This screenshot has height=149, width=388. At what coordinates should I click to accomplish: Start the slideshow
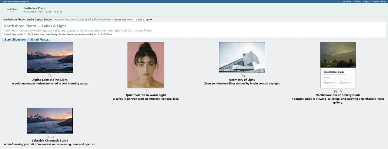pyautogui.click(x=15, y=39)
